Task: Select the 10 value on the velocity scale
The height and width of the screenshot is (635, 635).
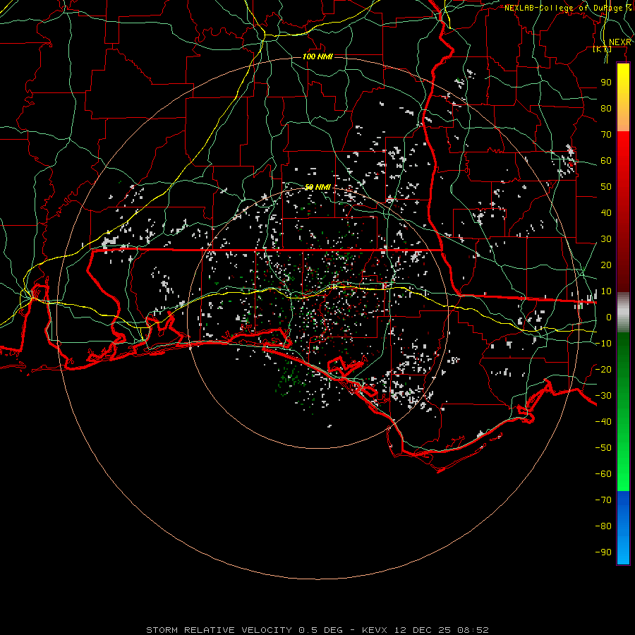Action: pyautogui.click(x=606, y=291)
